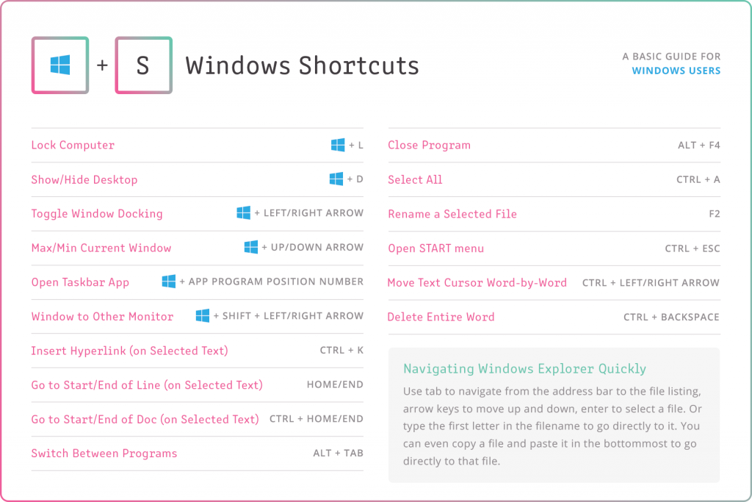
Task: Select "Go to Start/End of Line (on Selected Text)"
Action: [x=147, y=385]
